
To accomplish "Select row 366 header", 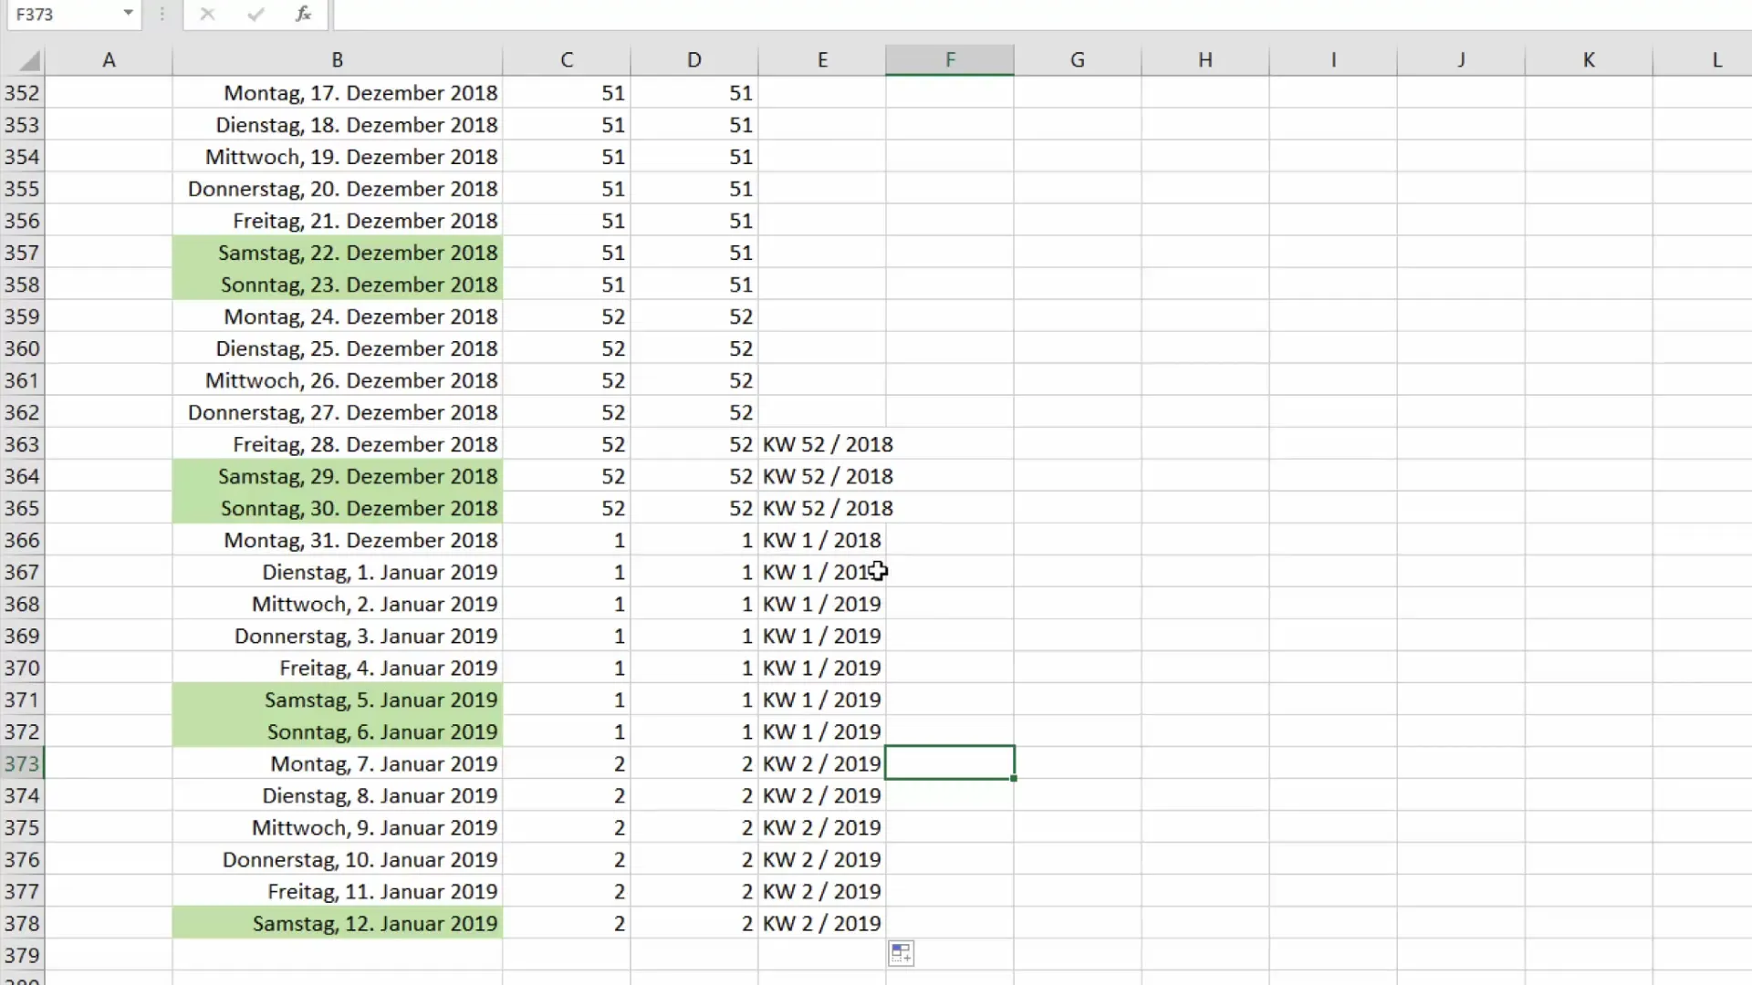I will click(22, 540).
